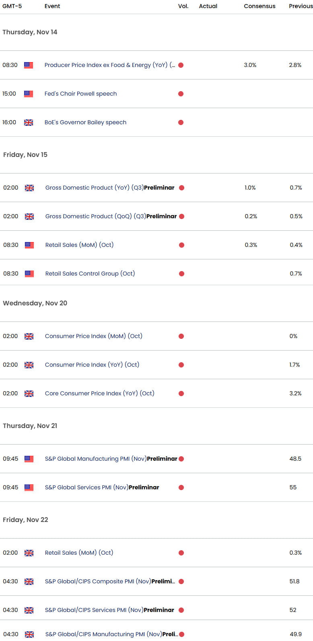The width and height of the screenshot is (313, 641).
Task: Expand the Thursday, Nov 14 section
Action: (x=30, y=32)
